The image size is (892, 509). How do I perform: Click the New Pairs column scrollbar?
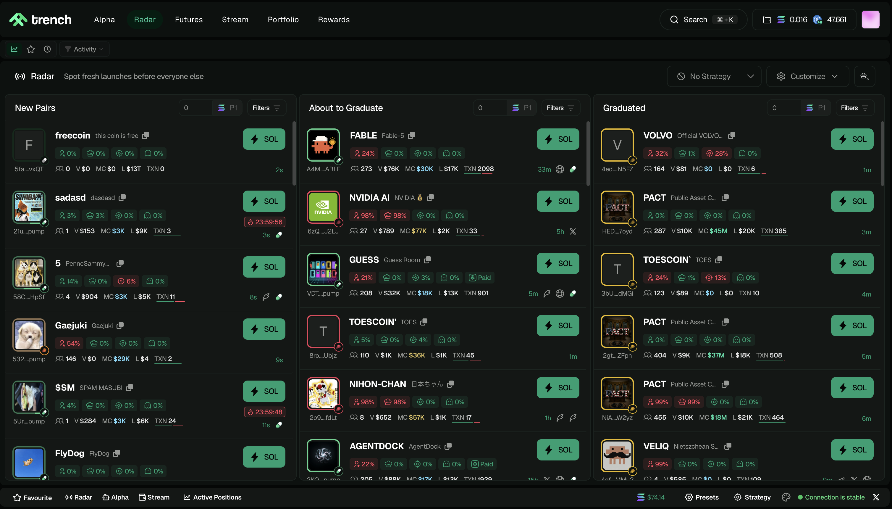point(294,154)
